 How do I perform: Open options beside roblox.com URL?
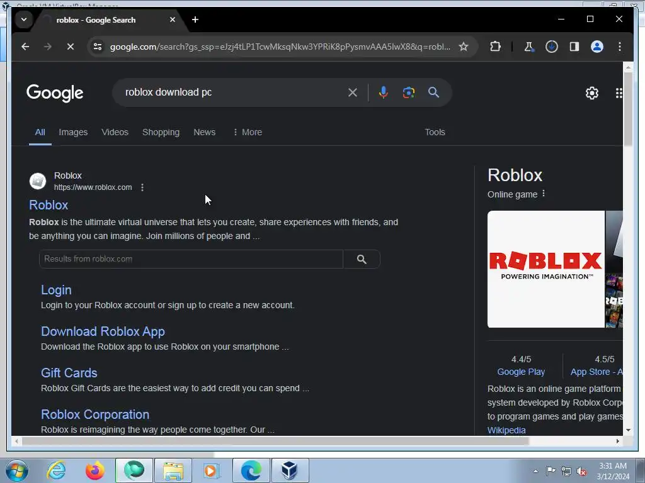click(x=142, y=187)
